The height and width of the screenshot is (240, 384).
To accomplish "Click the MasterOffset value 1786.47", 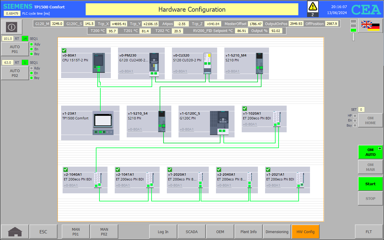I will (256, 24).
